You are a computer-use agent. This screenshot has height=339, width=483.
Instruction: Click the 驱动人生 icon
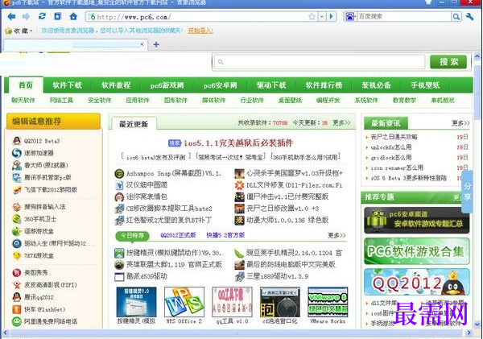(x=17, y=243)
